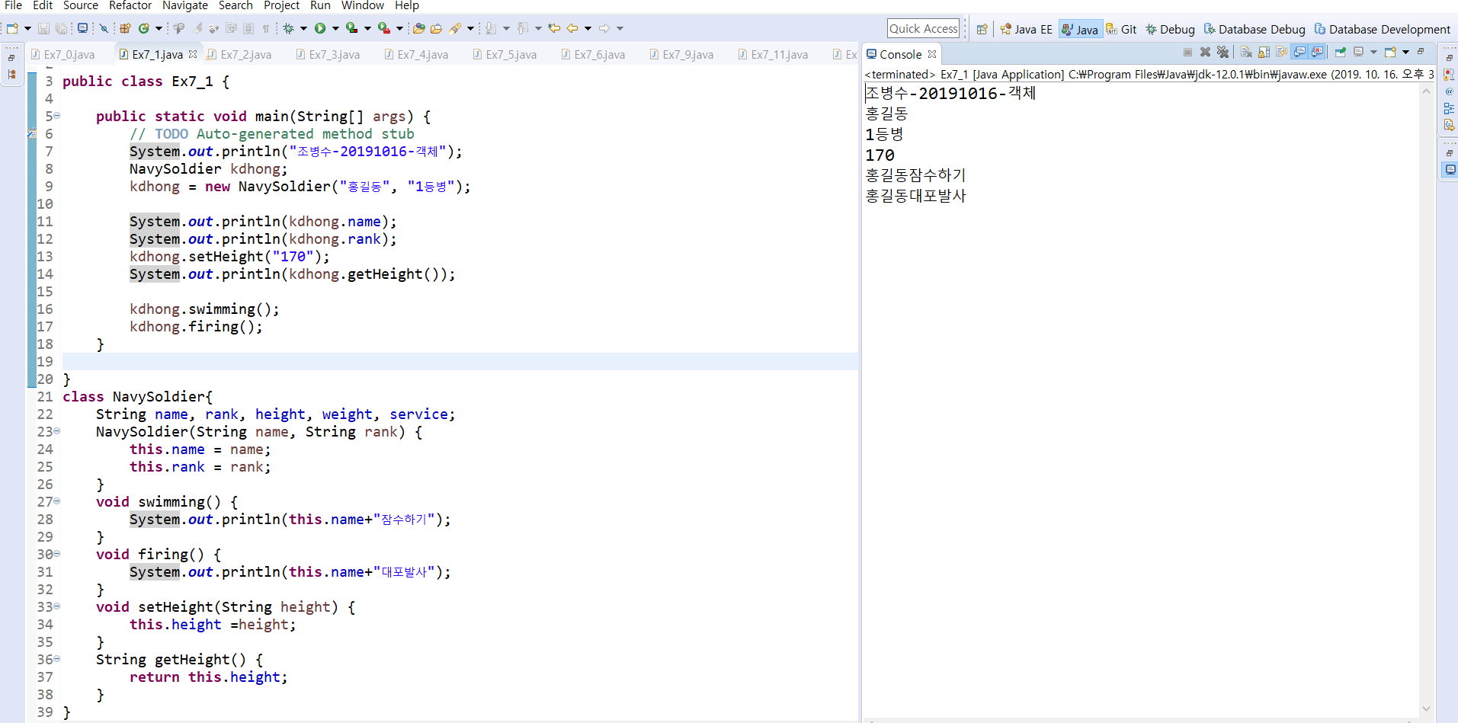Image resolution: width=1458 pixels, height=723 pixels.
Task: Click the External Tools run icon
Action: click(x=383, y=28)
